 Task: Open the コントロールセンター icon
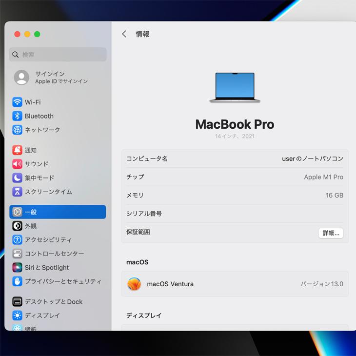coord(17,254)
